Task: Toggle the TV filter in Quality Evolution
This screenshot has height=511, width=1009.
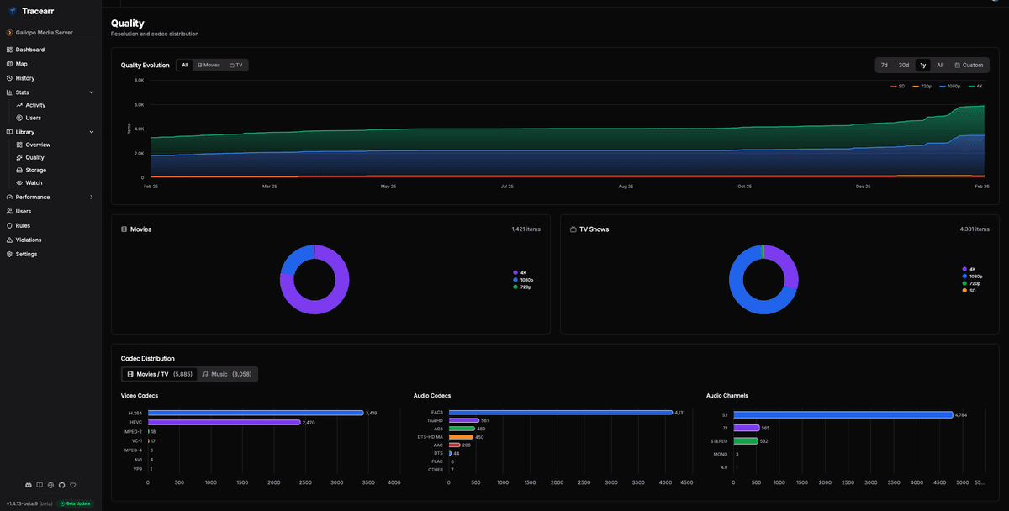Action: click(237, 65)
